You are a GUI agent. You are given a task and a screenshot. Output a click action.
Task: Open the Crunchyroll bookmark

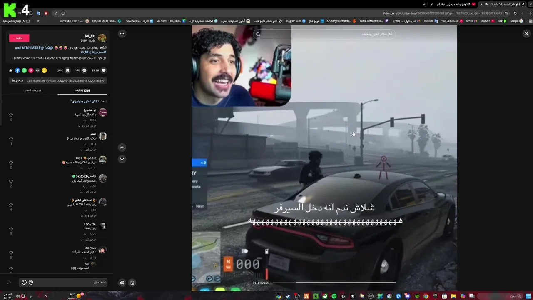point(341,21)
